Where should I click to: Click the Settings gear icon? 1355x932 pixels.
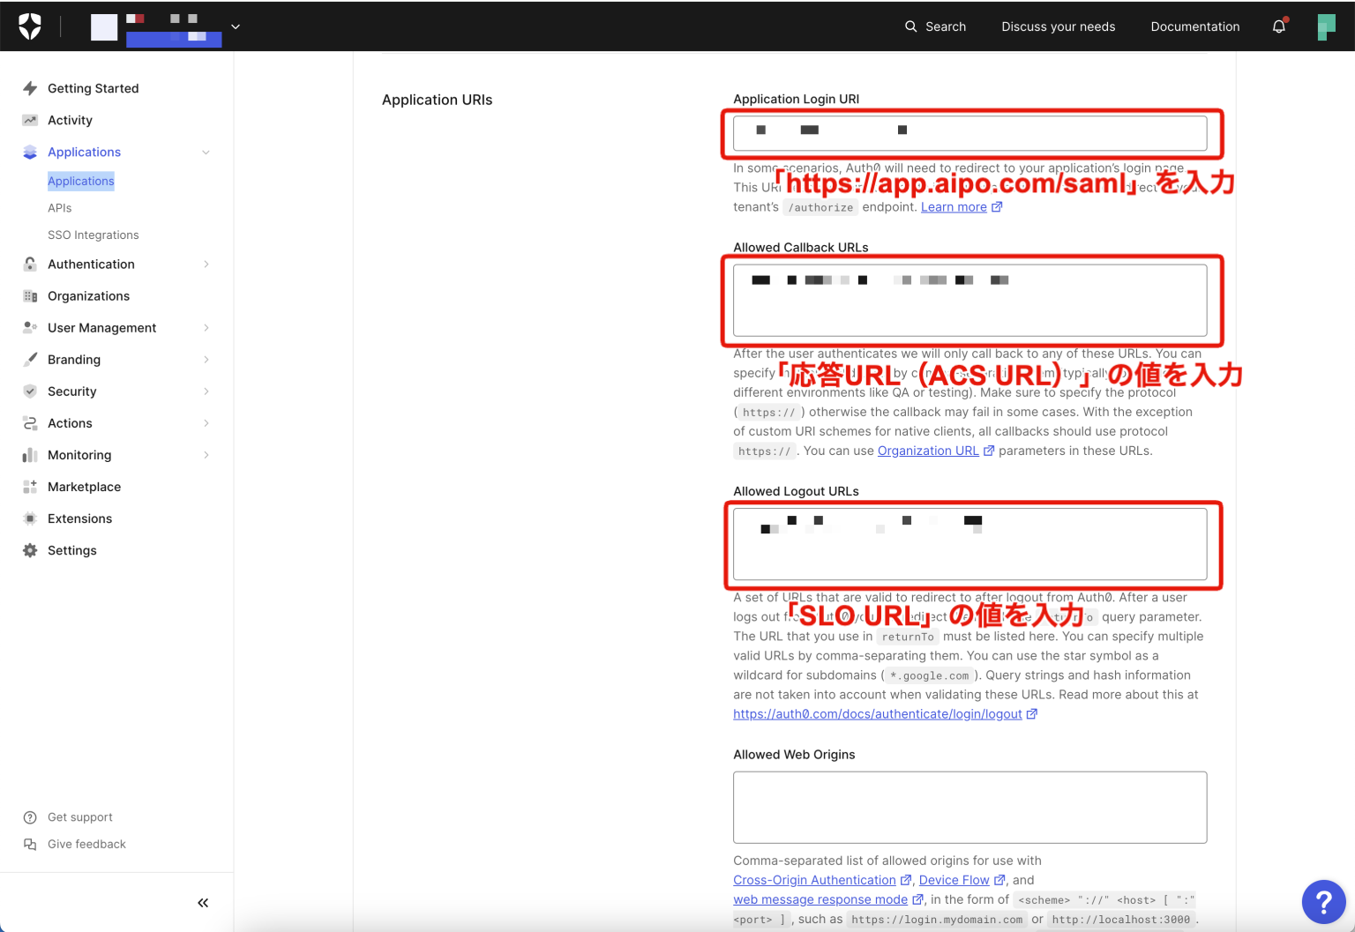point(30,550)
